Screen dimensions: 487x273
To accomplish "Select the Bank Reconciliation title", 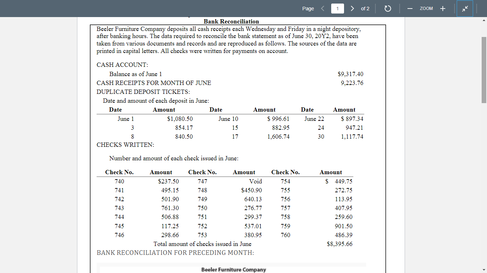I will [232, 21].
